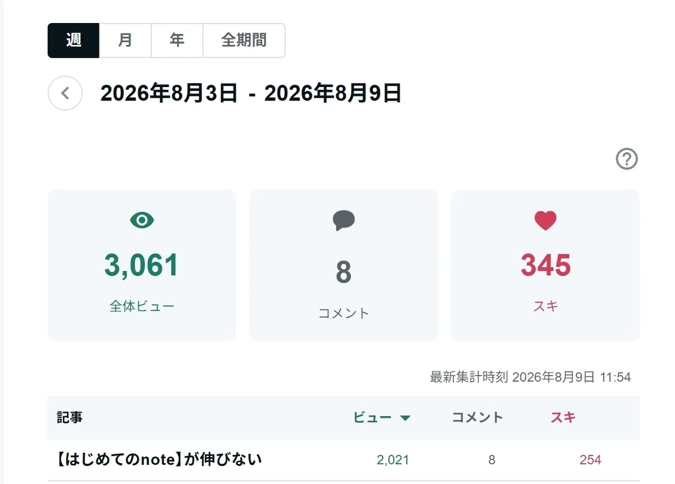Screen dimensions: 675x484
Task: Click the help question mark icon
Action: click(627, 159)
